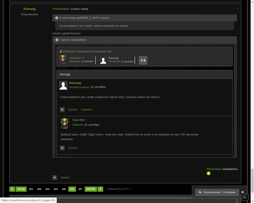The width and height of the screenshot is (254, 203).
Task: Click the "НАЗАД" pagination button
Action: (21, 189)
